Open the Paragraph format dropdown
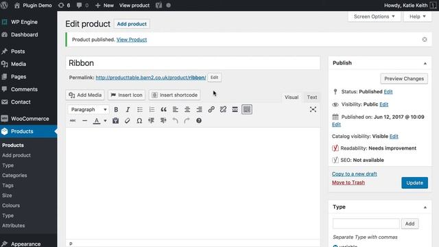The width and height of the screenshot is (439, 247). pyautogui.click(x=88, y=110)
